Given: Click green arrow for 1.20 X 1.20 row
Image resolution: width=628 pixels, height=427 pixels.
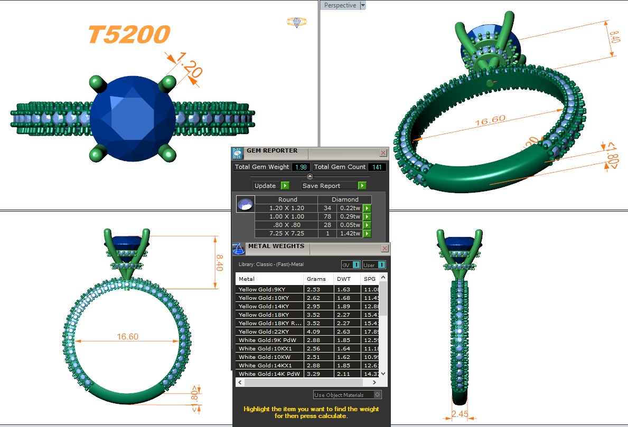Looking at the screenshot, I should 367,208.
